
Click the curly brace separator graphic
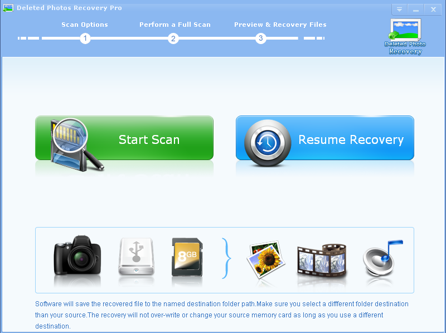point(225,259)
